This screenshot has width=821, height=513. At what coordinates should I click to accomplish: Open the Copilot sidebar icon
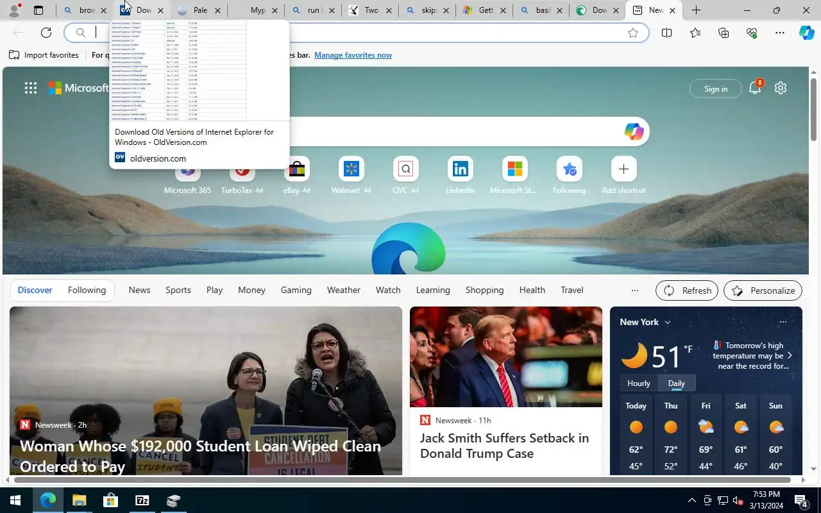pyautogui.click(x=807, y=33)
